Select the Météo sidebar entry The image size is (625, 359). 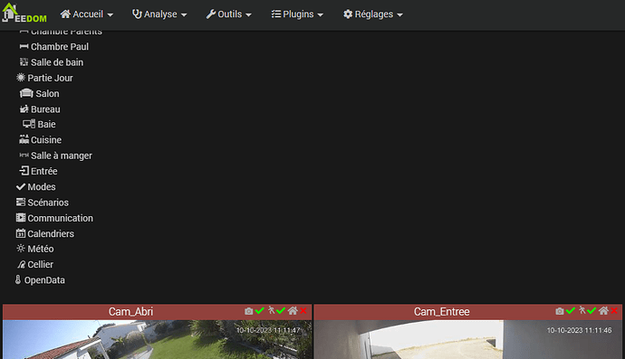click(35, 250)
